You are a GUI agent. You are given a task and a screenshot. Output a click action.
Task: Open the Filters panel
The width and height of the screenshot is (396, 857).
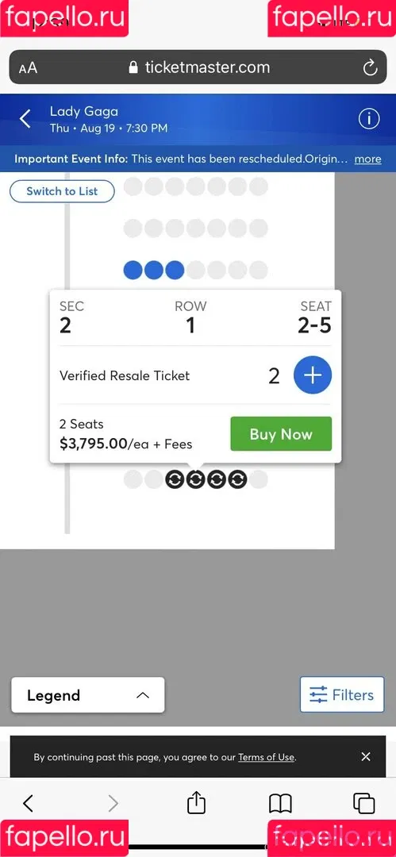pos(342,694)
